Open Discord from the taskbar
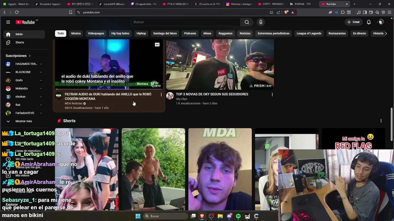The width and height of the screenshot is (394, 221). tap(229, 216)
